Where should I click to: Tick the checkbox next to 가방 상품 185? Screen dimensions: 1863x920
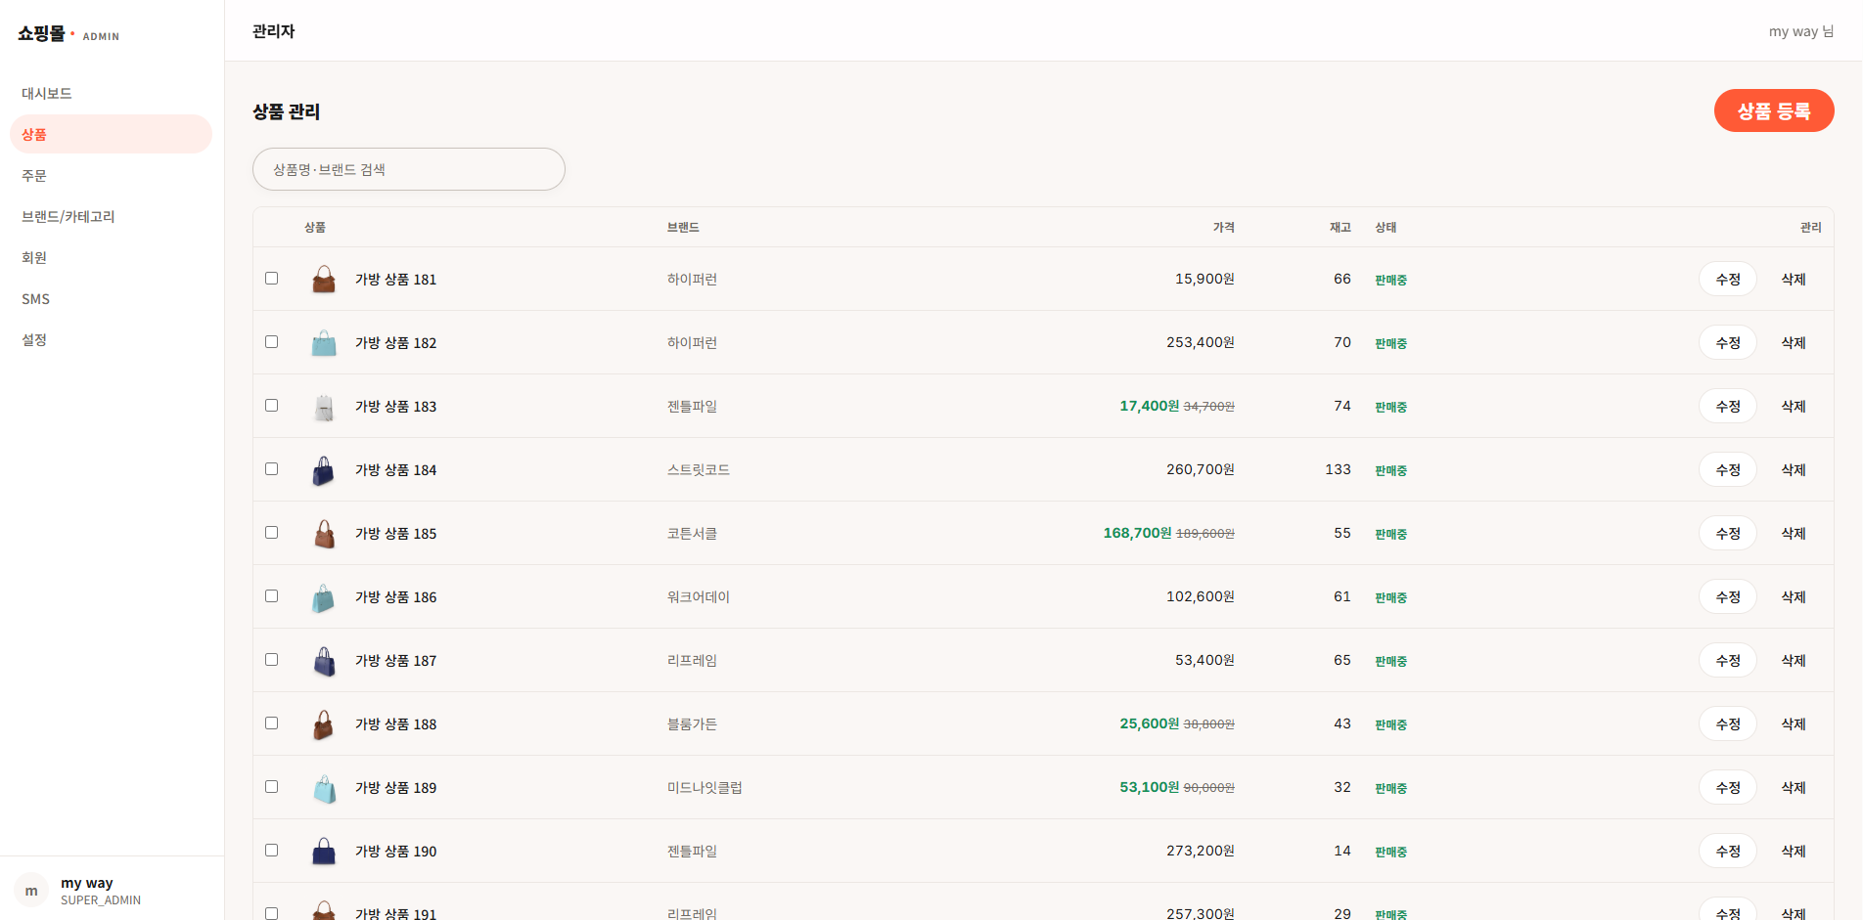(x=272, y=533)
